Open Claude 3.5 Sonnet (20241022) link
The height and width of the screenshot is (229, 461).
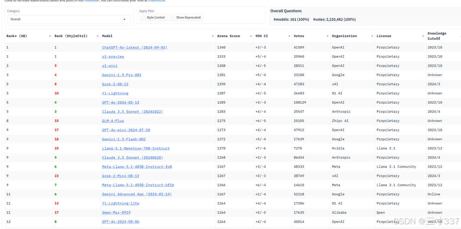(x=133, y=112)
